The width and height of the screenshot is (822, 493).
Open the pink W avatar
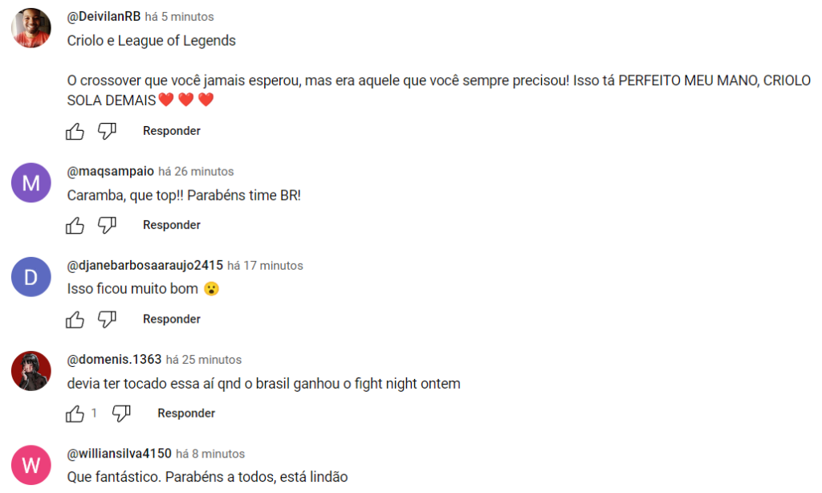[x=31, y=465]
